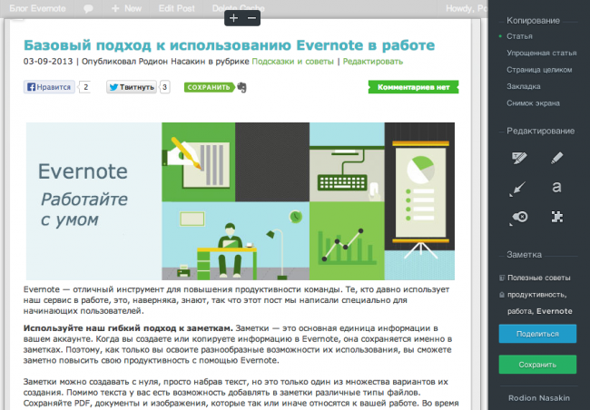Click the Редактировать link
This screenshot has height=410, width=590.
(372, 62)
